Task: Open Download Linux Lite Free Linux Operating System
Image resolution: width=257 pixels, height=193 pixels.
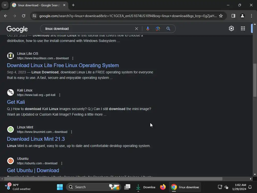Action: 63,65
